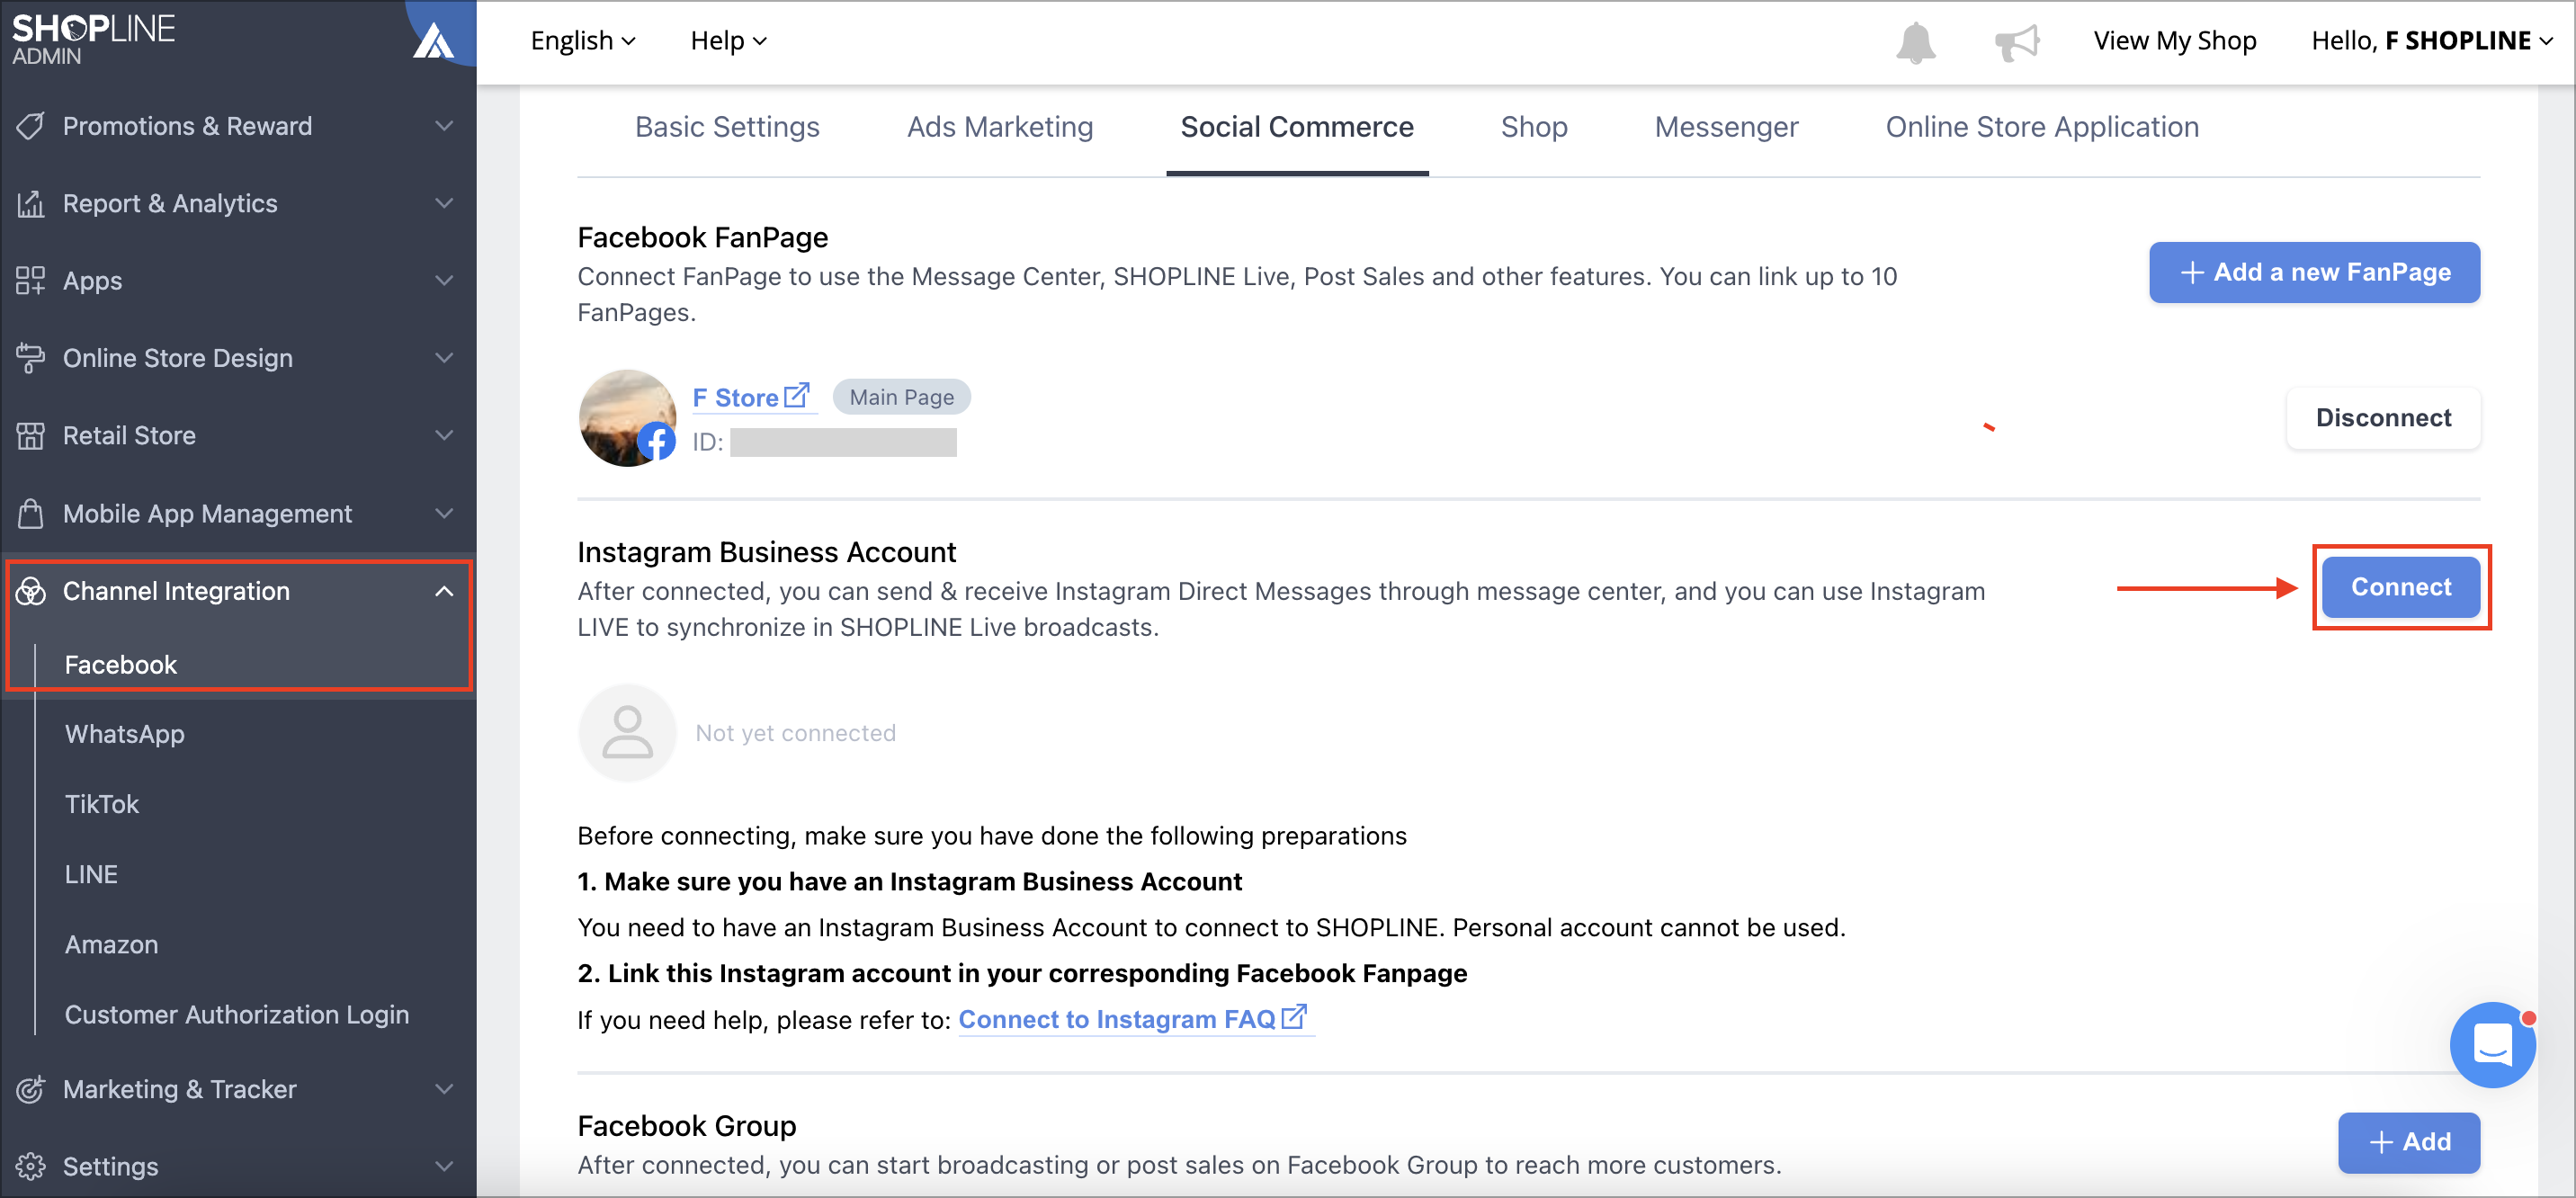The height and width of the screenshot is (1198, 2576).
Task: Click the Retail Store storefront icon
Action: click(x=31, y=435)
